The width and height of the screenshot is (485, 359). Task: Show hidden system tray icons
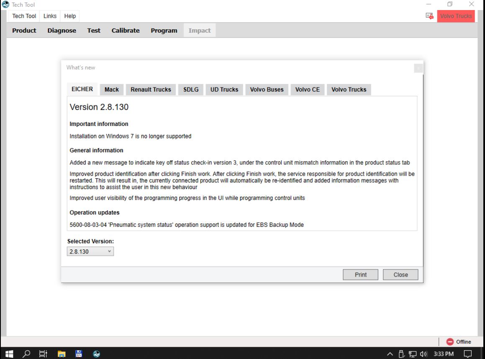click(x=390, y=354)
